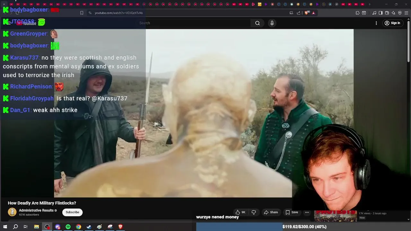Viewport: 411px width, 231px height.
Task: Open Google Chrome from taskbar
Action: [78, 227]
